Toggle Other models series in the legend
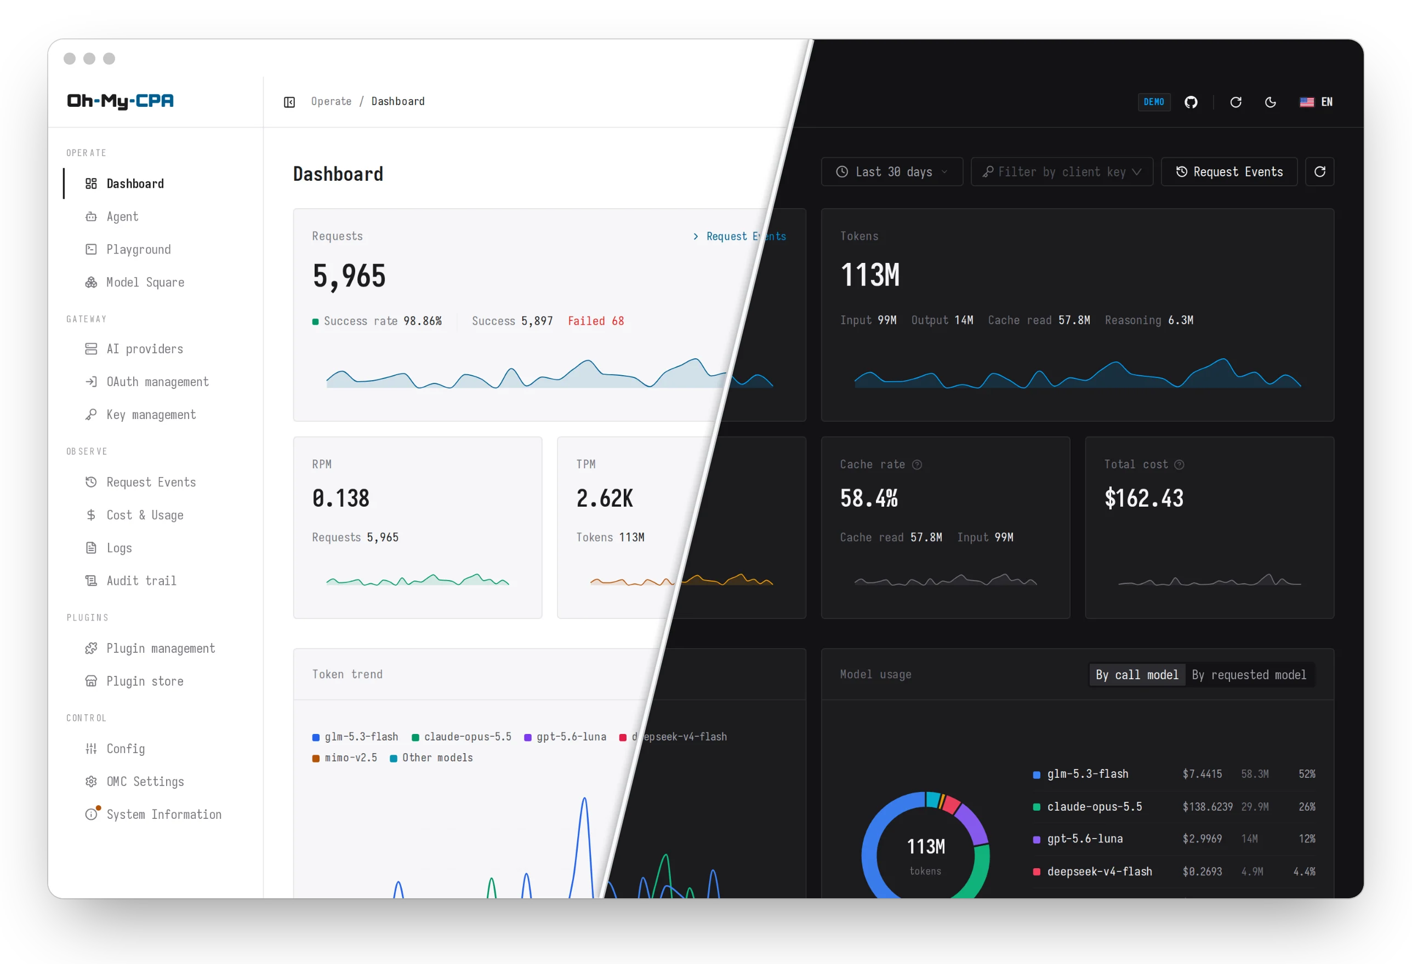The height and width of the screenshot is (964, 1412). [431, 758]
